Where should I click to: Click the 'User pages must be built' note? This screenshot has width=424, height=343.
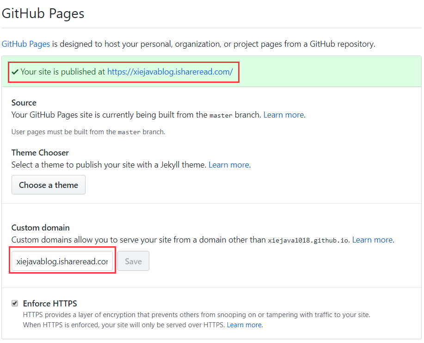88,132
